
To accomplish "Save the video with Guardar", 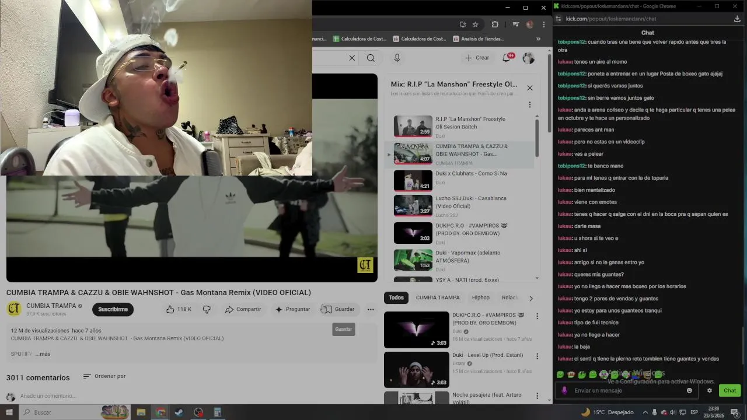I will pos(339,309).
